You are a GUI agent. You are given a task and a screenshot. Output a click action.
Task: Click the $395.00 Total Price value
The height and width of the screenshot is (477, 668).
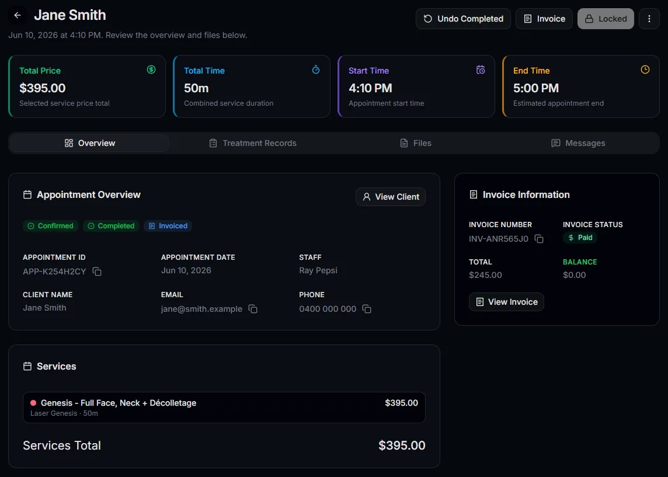[x=42, y=88]
